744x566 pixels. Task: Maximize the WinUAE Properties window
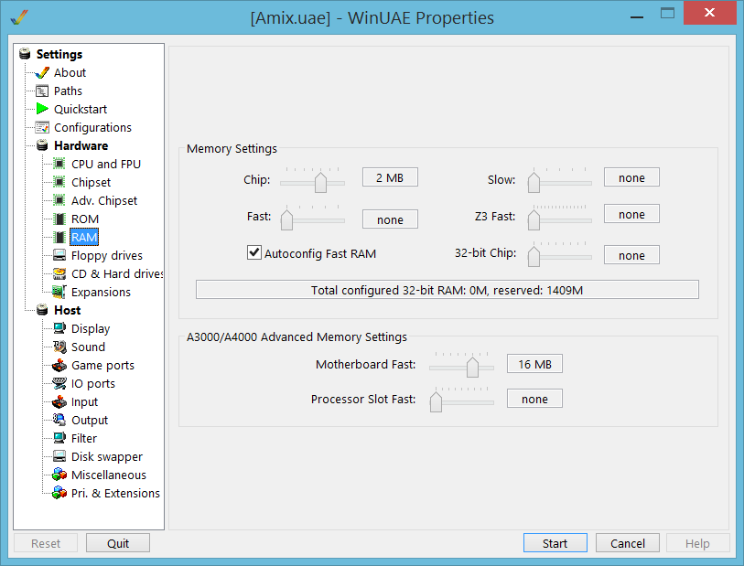[667, 13]
